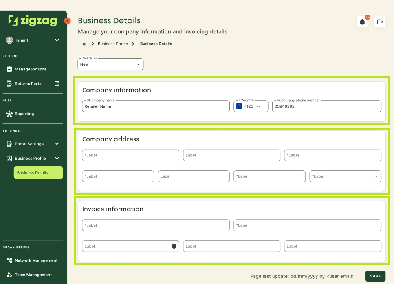Select the Manage Returns icon
The width and height of the screenshot is (394, 284).
point(9,69)
